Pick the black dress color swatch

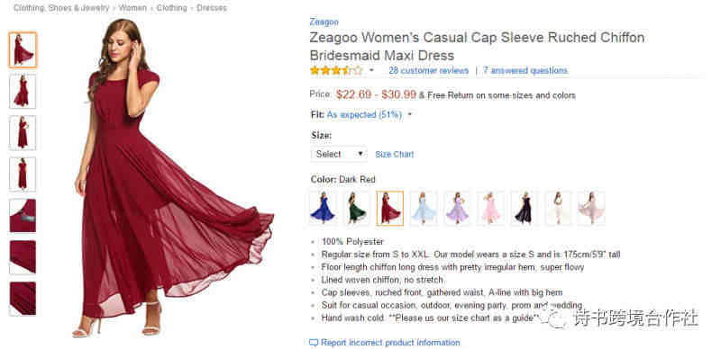pyautogui.click(x=525, y=208)
